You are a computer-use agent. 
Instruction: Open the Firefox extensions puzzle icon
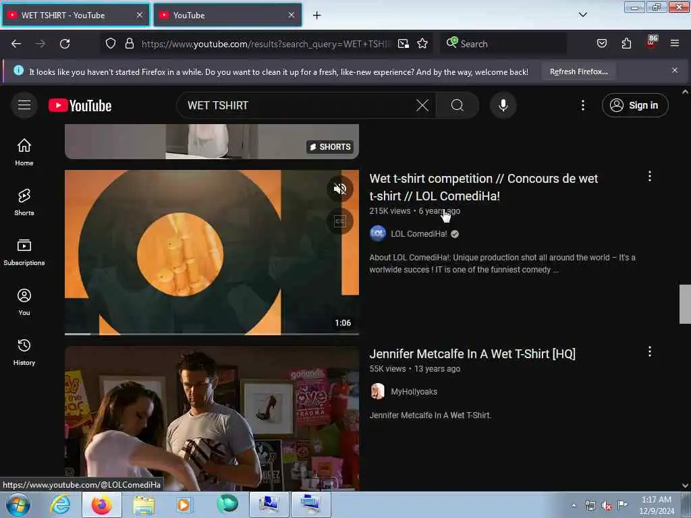[626, 43]
